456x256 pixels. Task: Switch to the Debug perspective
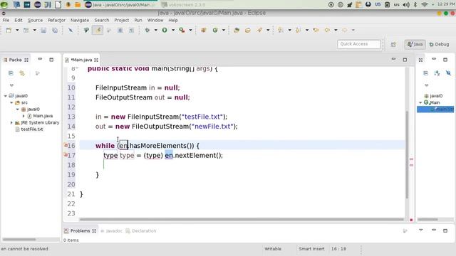click(x=439, y=44)
